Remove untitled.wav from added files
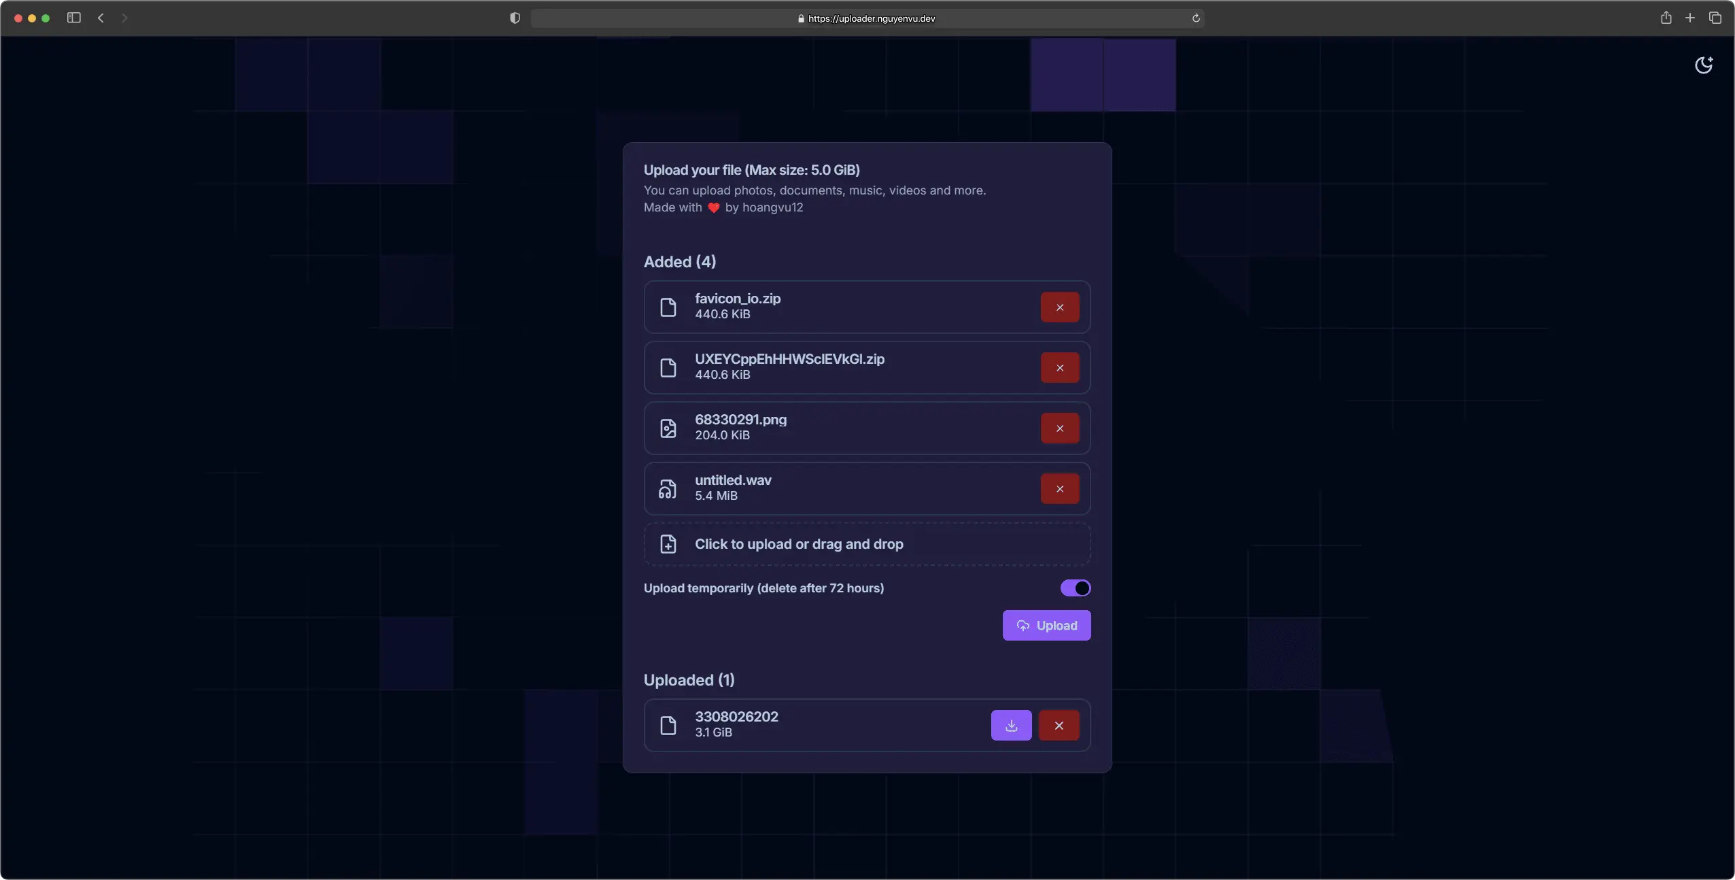This screenshot has height=880, width=1735. (x=1059, y=489)
